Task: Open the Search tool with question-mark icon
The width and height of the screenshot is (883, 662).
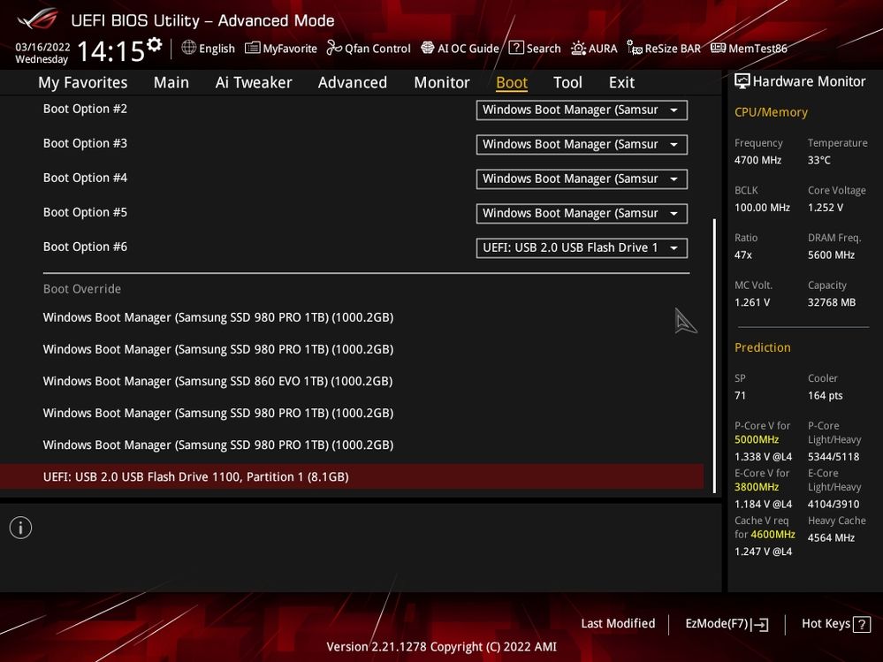Action: point(535,49)
